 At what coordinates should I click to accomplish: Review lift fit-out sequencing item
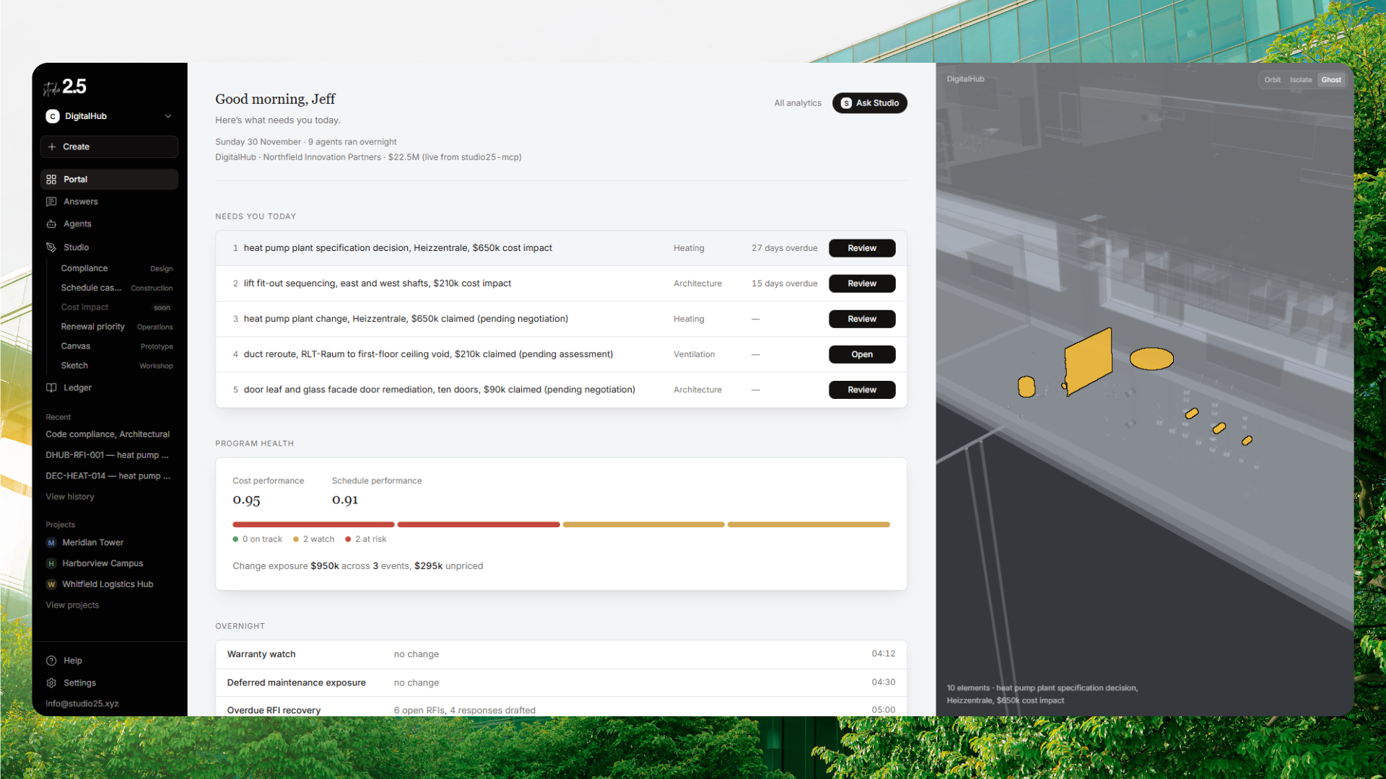(862, 283)
